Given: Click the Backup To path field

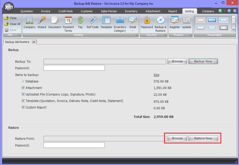Looking at the screenshot, I should (x=105, y=61).
